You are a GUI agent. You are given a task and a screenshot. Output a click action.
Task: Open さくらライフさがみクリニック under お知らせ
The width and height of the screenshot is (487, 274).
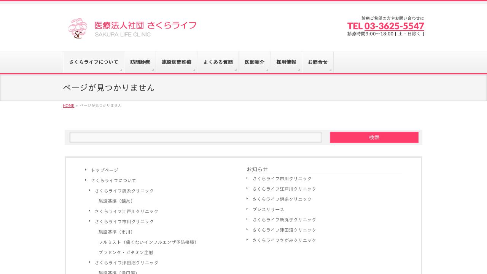coord(284,240)
